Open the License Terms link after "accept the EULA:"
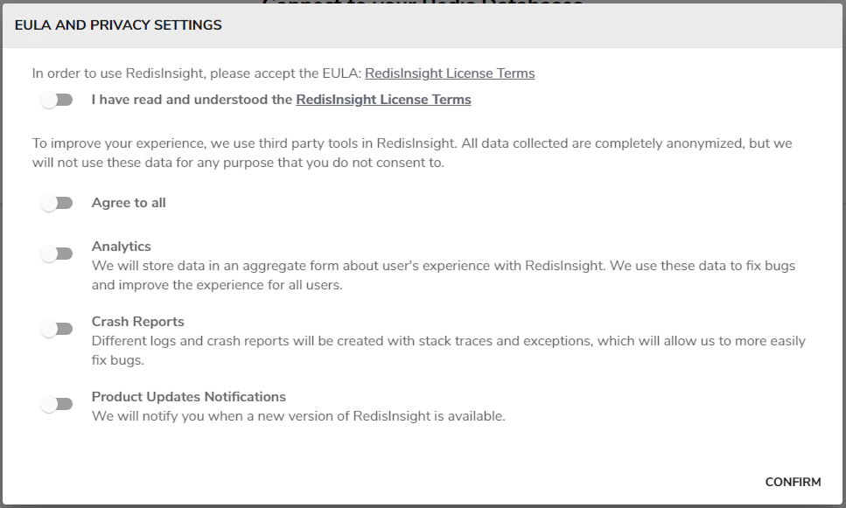This screenshot has height=508, width=846. (450, 73)
